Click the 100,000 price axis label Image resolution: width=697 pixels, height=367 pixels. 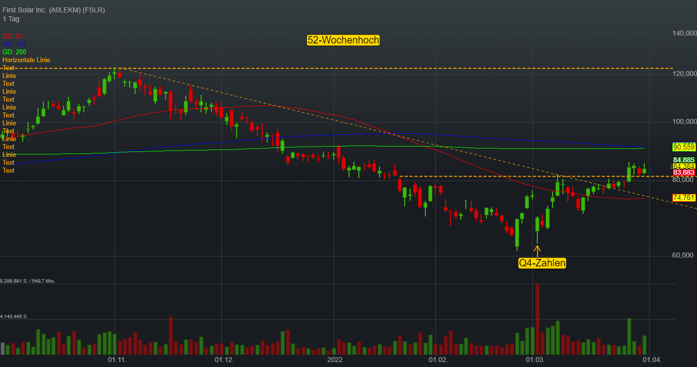coord(685,121)
